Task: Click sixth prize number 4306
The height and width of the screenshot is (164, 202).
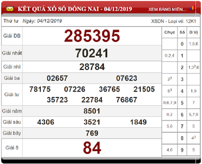Action: point(46,122)
